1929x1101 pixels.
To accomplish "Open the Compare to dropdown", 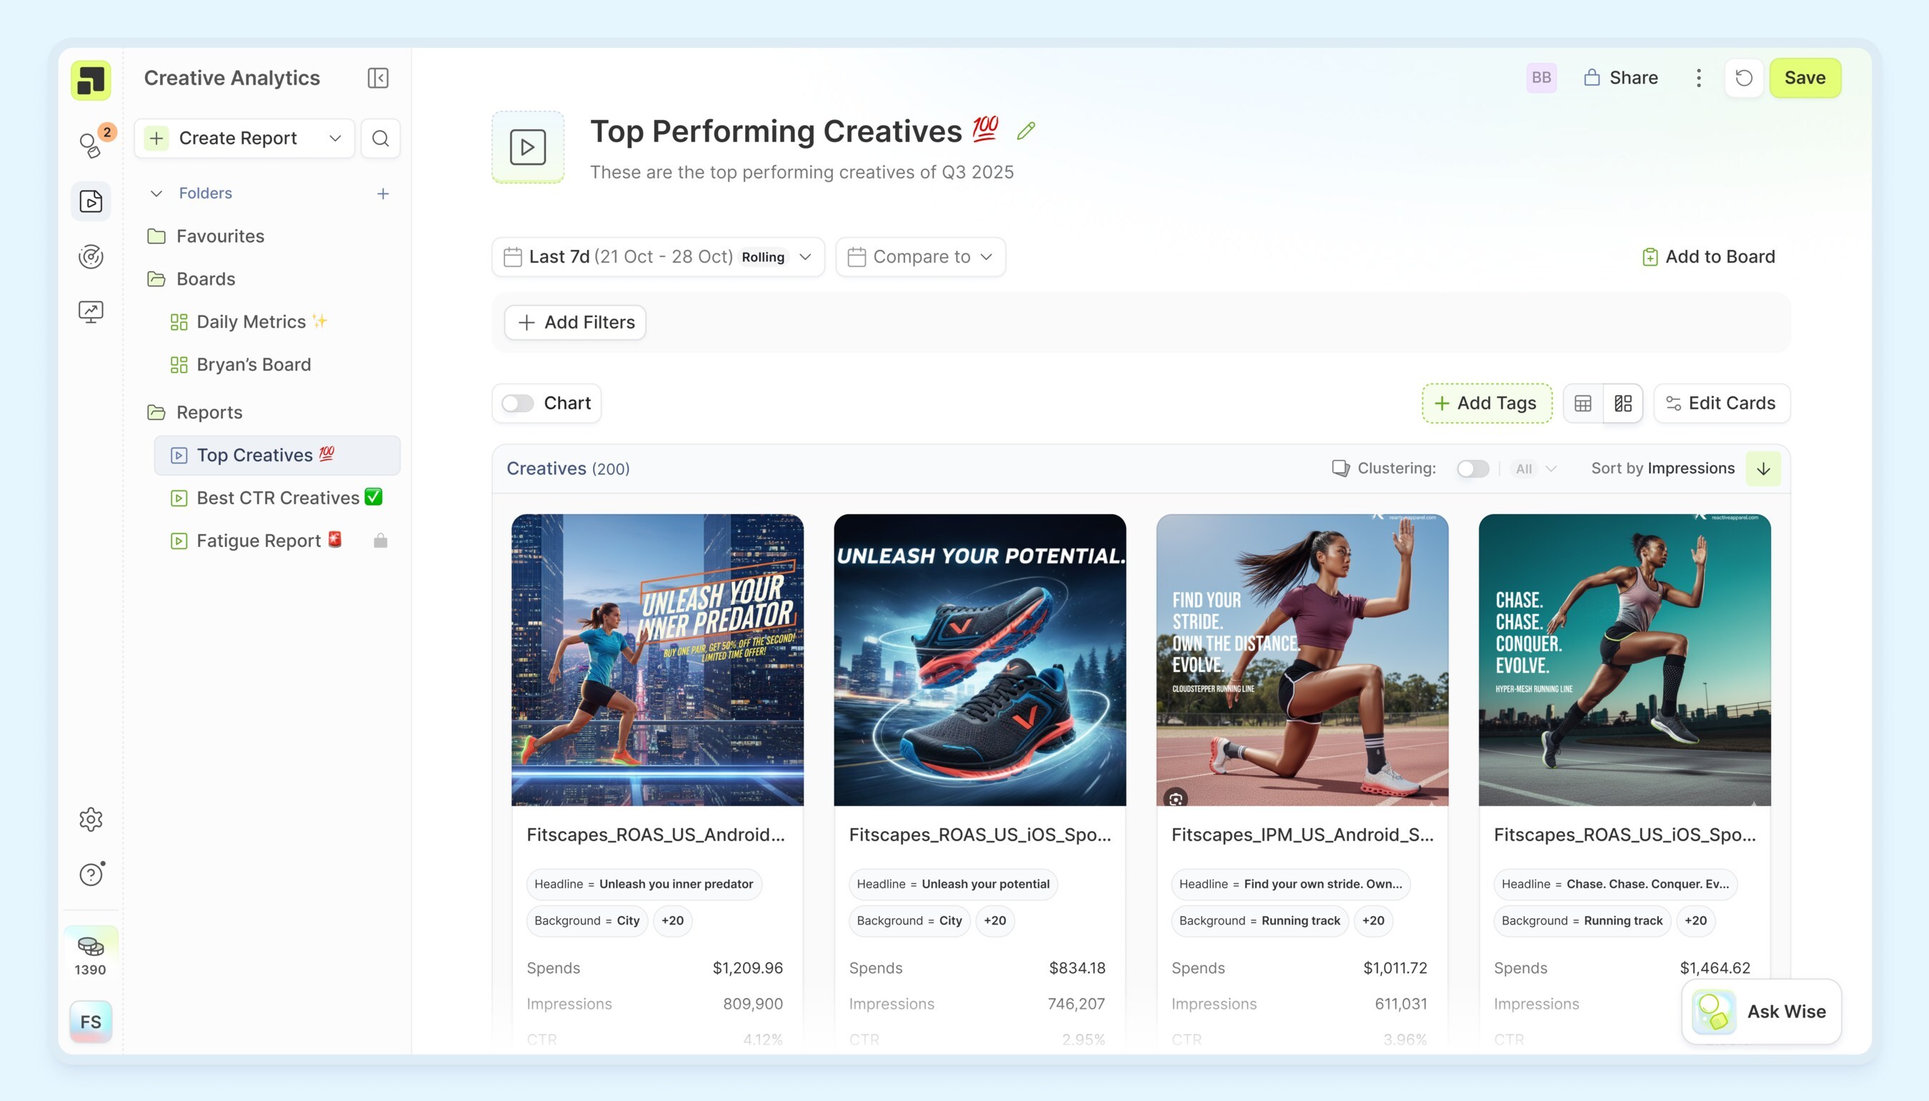I will coord(920,257).
